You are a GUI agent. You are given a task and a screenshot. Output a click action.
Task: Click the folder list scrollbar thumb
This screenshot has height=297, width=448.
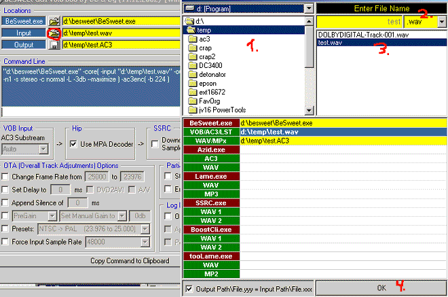pos(309,47)
